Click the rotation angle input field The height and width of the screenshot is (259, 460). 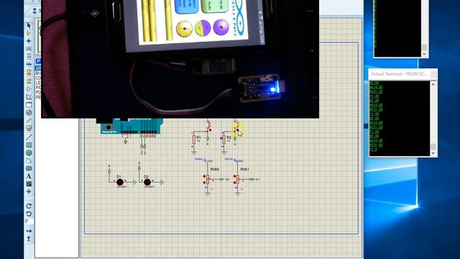pos(29,222)
